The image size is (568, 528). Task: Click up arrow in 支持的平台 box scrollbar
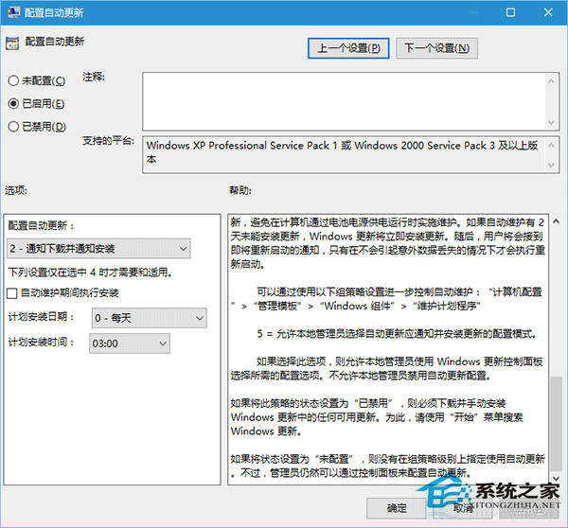click(x=551, y=145)
